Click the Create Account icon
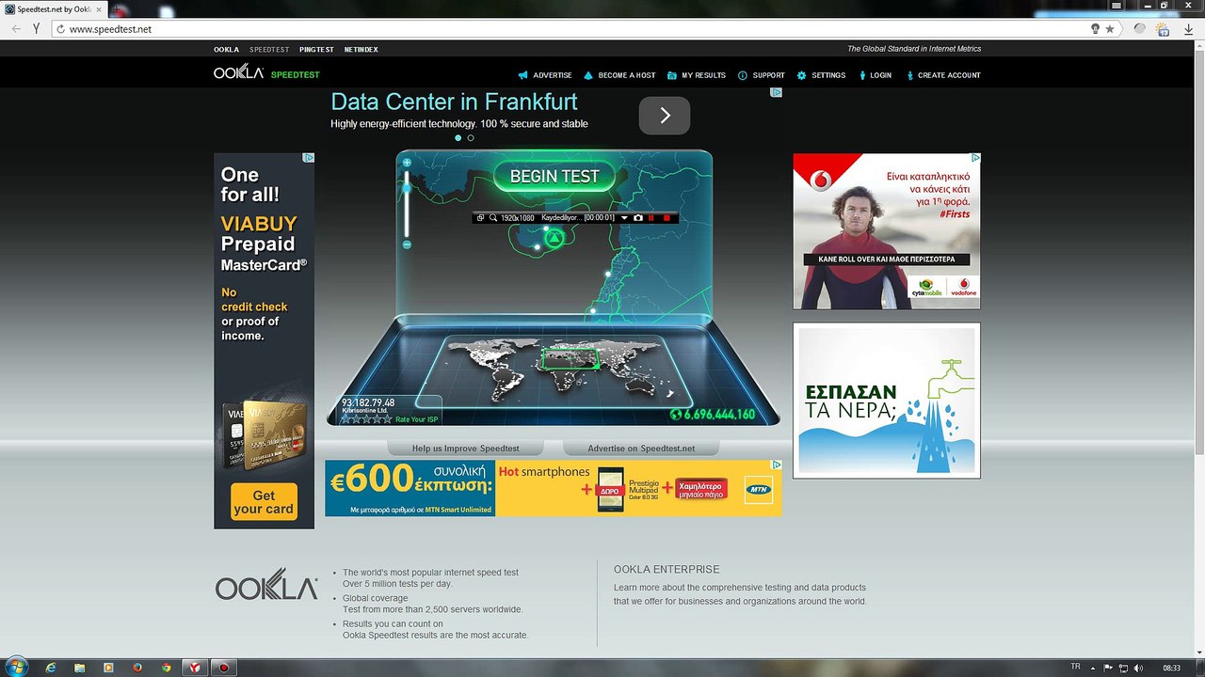 tap(909, 75)
